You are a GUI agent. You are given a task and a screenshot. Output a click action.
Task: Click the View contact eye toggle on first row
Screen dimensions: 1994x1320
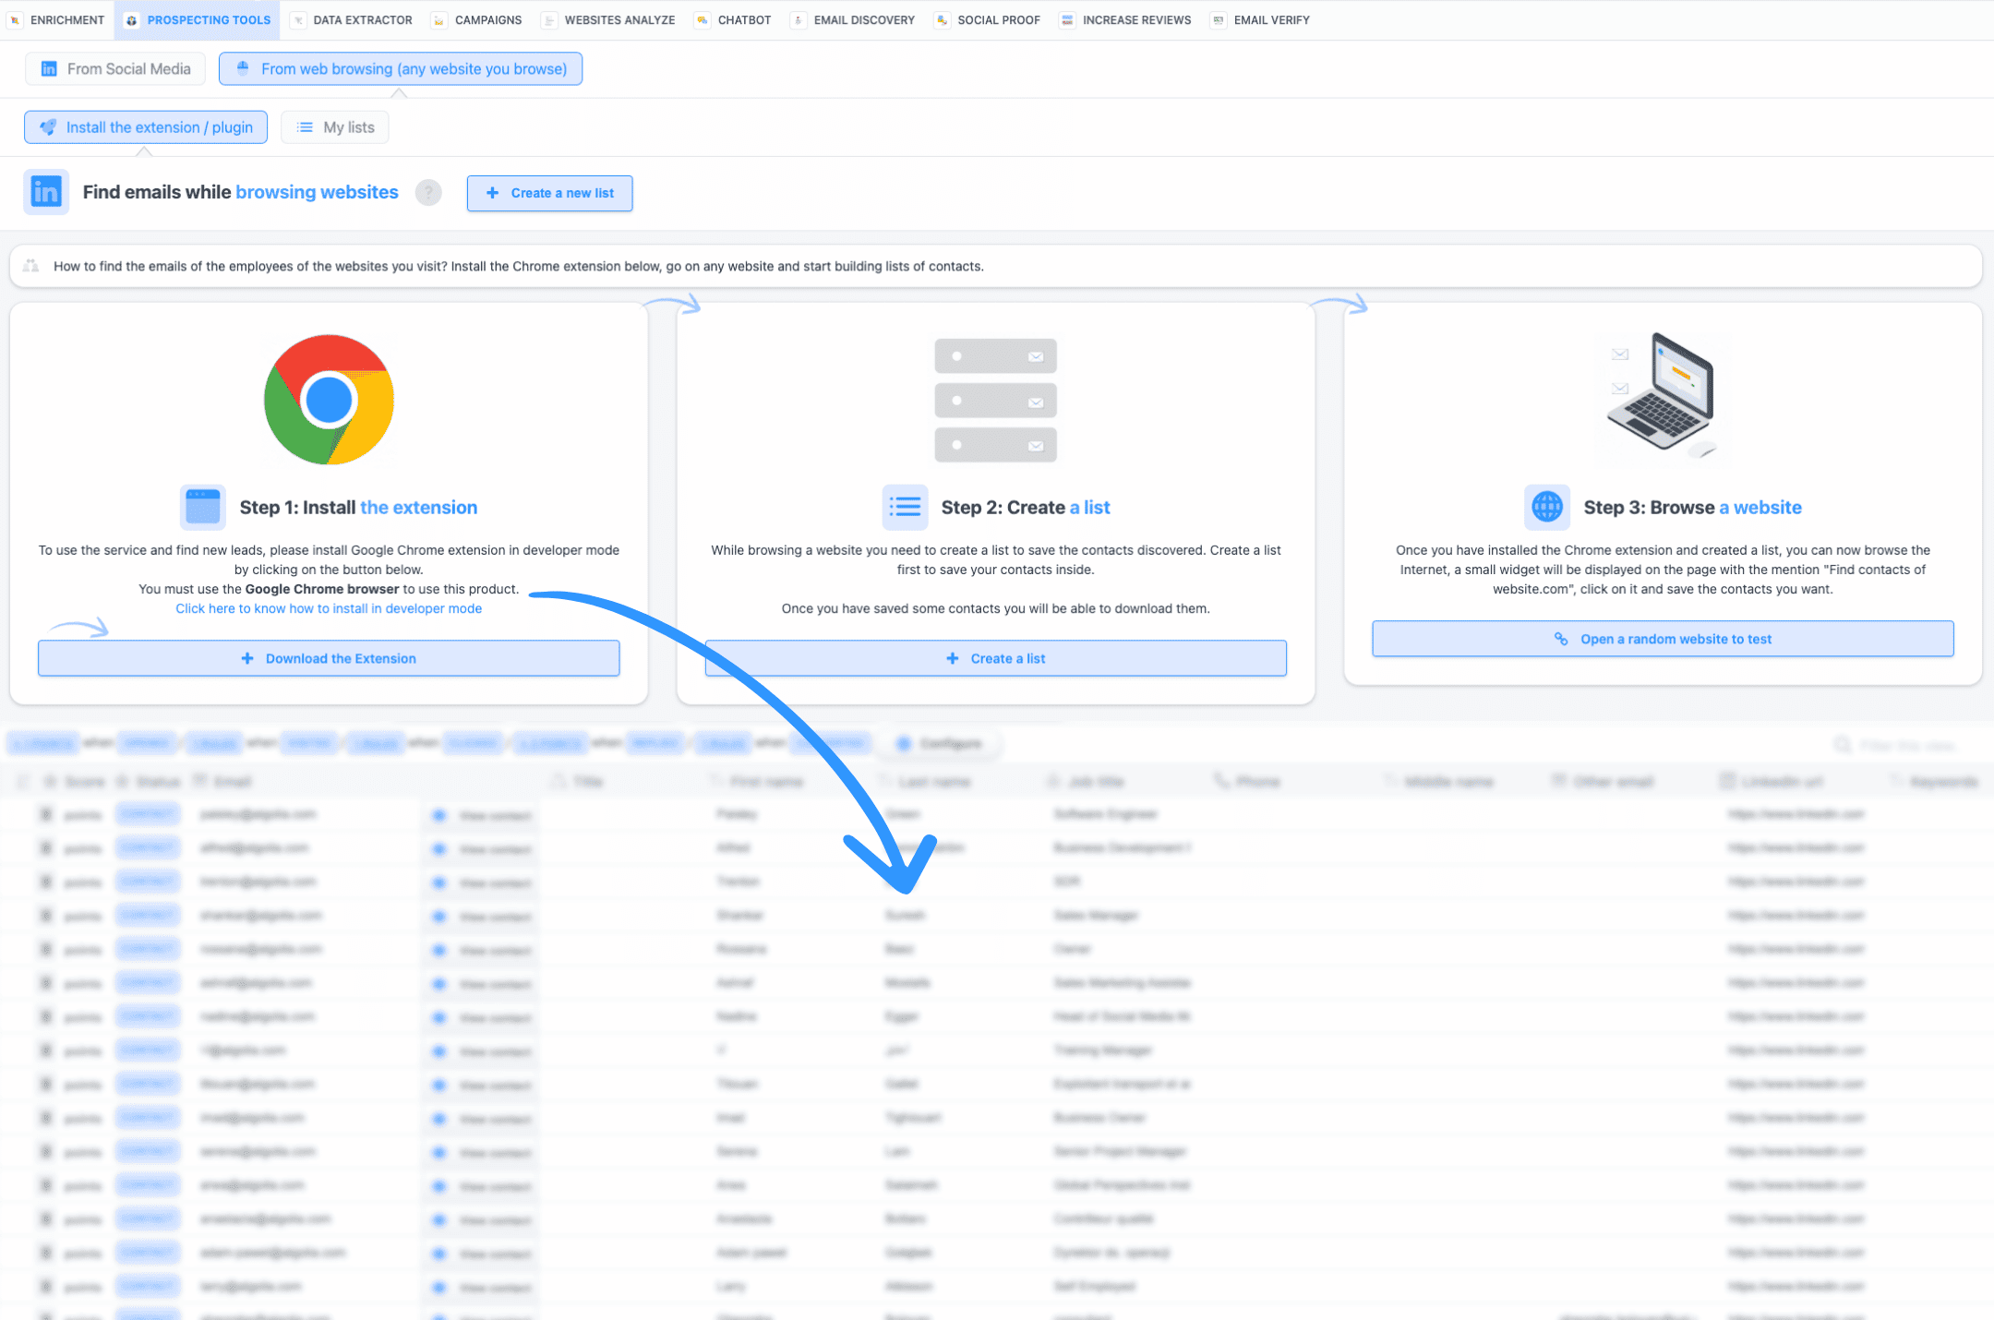click(438, 815)
